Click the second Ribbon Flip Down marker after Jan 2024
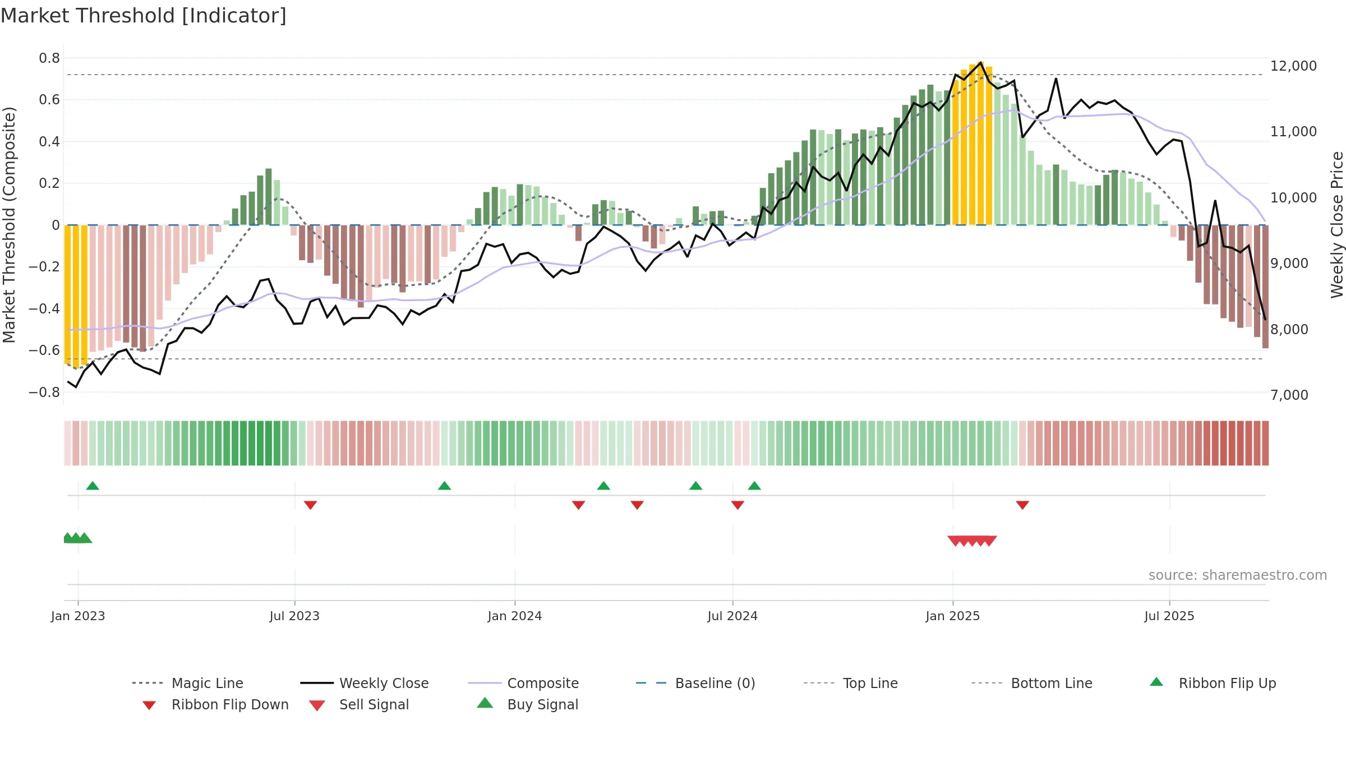Viewport: 1346px width, 757px height. tap(637, 505)
